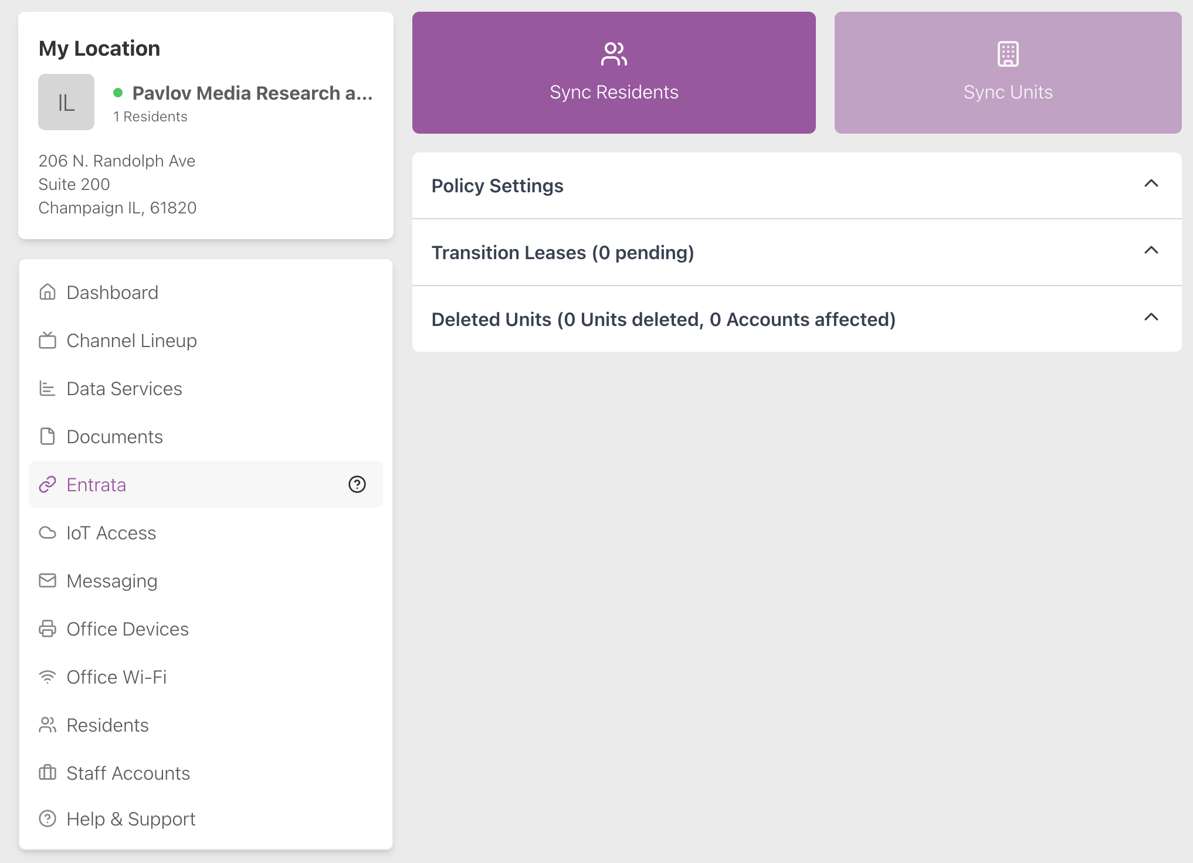Click the Documents file icon
1193x863 pixels.
coord(48,436)
